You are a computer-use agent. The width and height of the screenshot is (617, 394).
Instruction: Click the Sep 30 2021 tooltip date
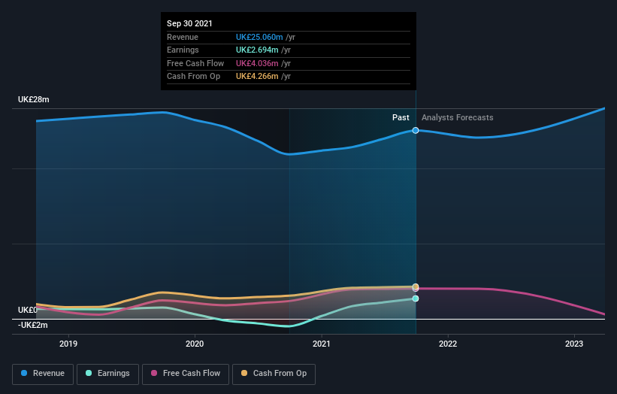(x=189, y=23)
